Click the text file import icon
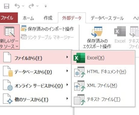This screenshot has width=139, height=115. click(79, 100)
